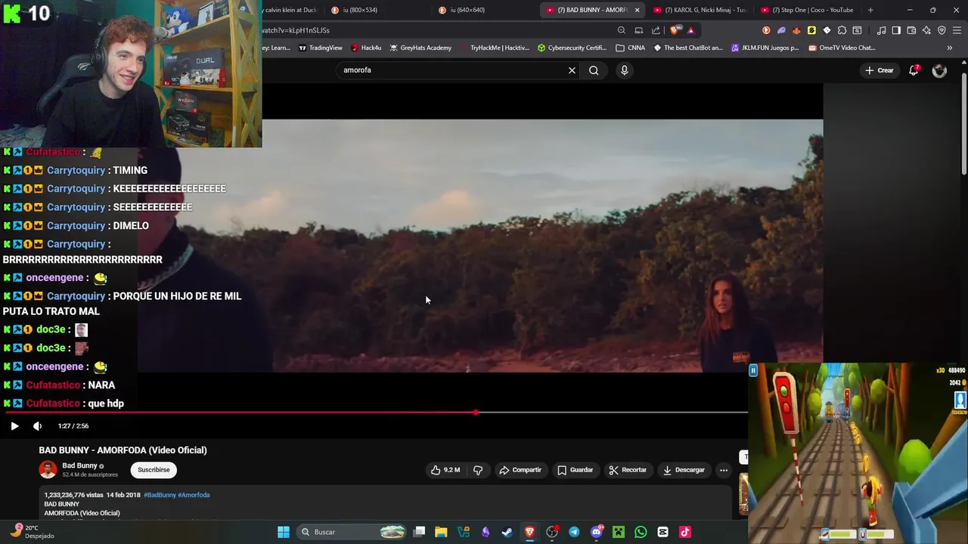Click the browser address bar URL
The width and height of the screenshot is (968, 544).
coord(296,30)
